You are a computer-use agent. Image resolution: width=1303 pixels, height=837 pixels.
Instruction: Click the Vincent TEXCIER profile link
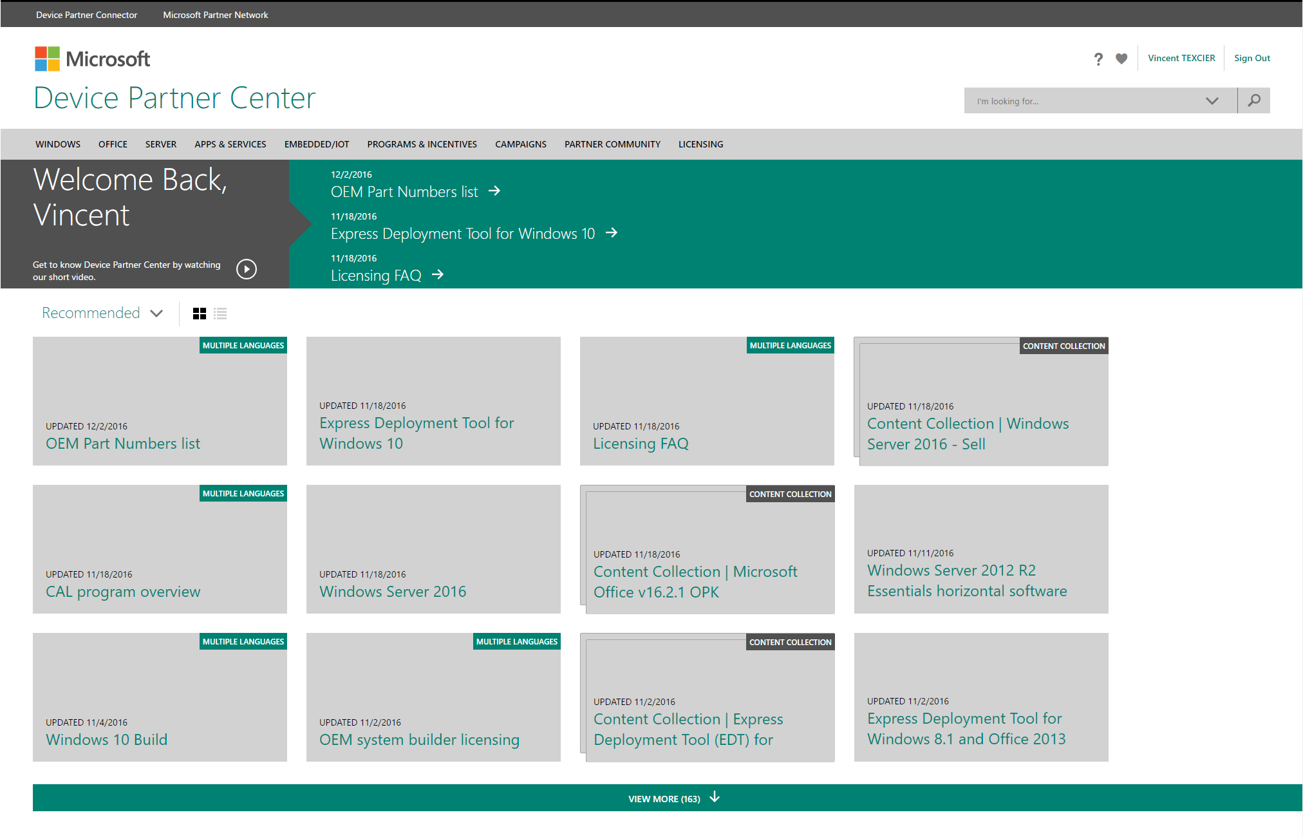(1181, 58)
